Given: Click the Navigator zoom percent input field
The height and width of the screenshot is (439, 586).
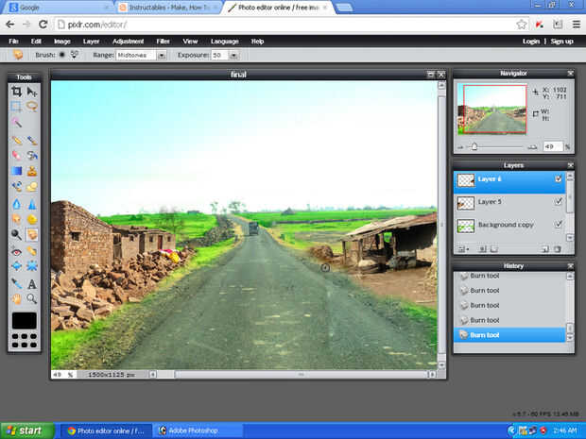Looking at the screenshot, I should click(x=553, y=146).
